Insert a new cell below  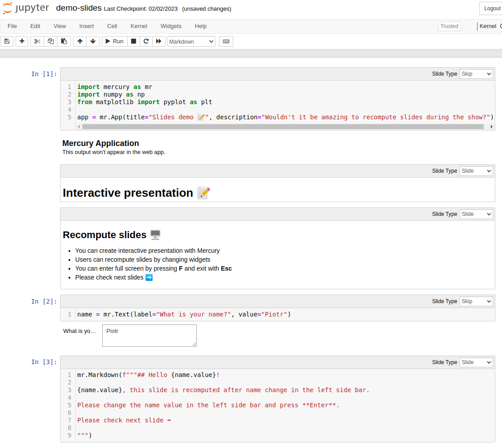click(x=21, y=41)
